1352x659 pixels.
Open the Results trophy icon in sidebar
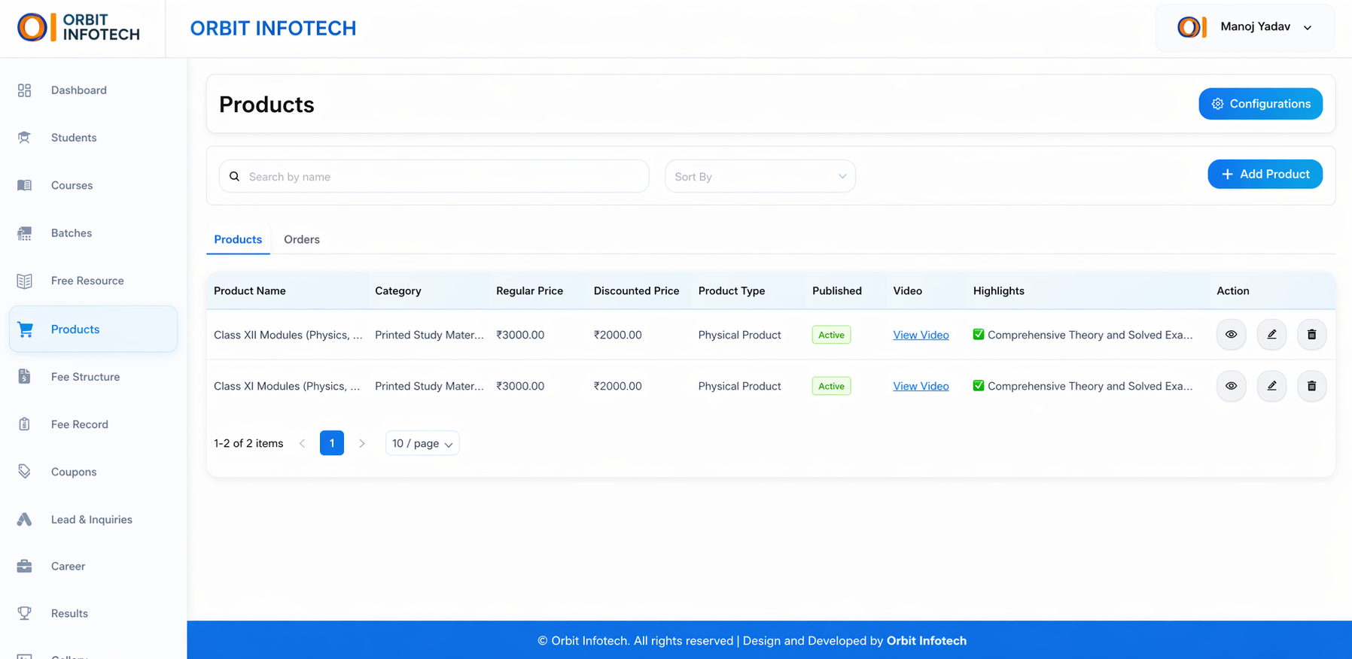(x=25, y=613)
